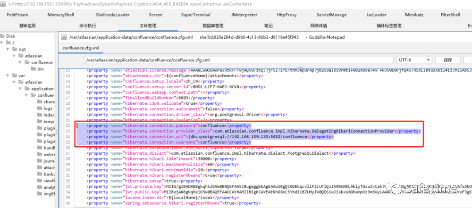Collapse the application- node arrow
The image size is (472, 208).
(x=20, y=89)
